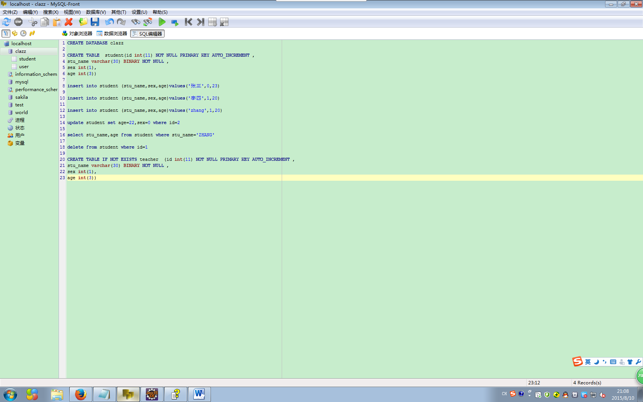Open the 文件(Z) menu
643x402 pixels.
(x=10, y=12)
